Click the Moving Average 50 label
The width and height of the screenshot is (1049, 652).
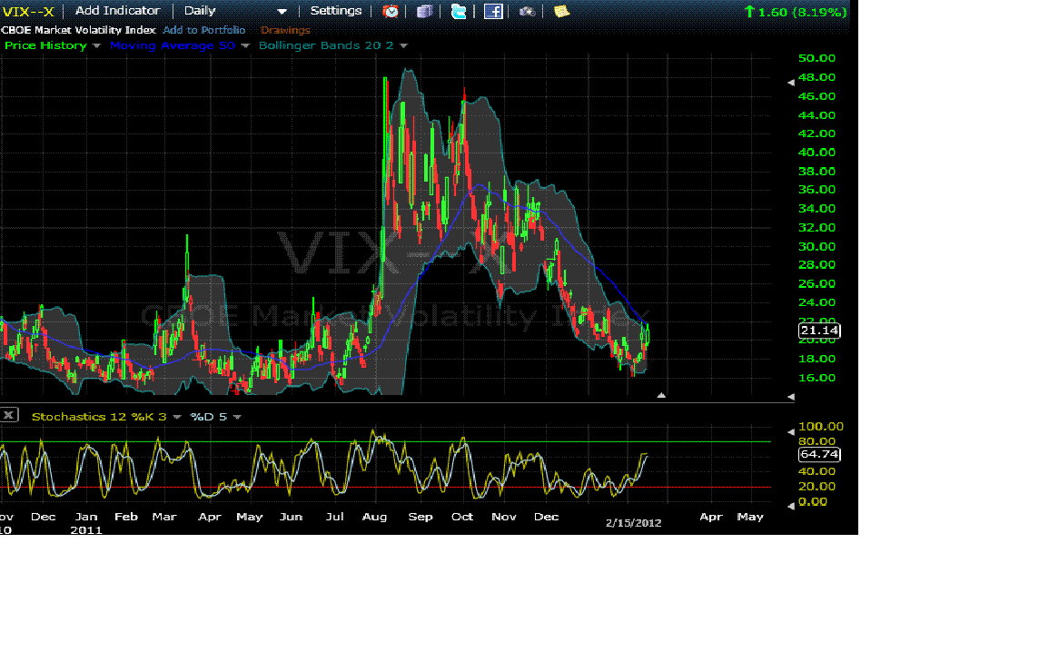click(x=173, y=45)
